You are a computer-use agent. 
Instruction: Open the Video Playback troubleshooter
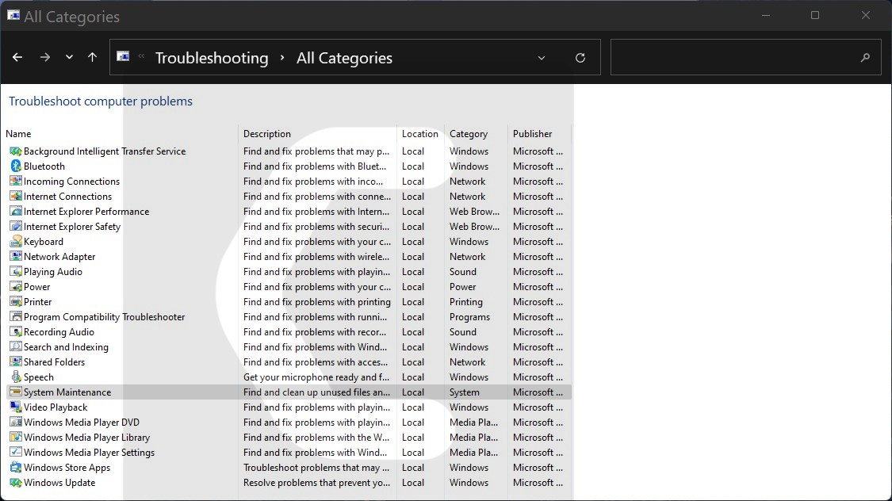[56, 407]
